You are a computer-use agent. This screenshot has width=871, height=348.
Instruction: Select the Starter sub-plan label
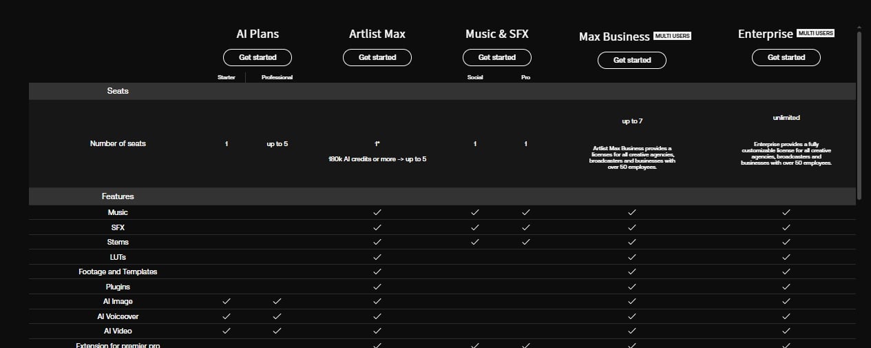pyautogui.click(x=227, y=77)
